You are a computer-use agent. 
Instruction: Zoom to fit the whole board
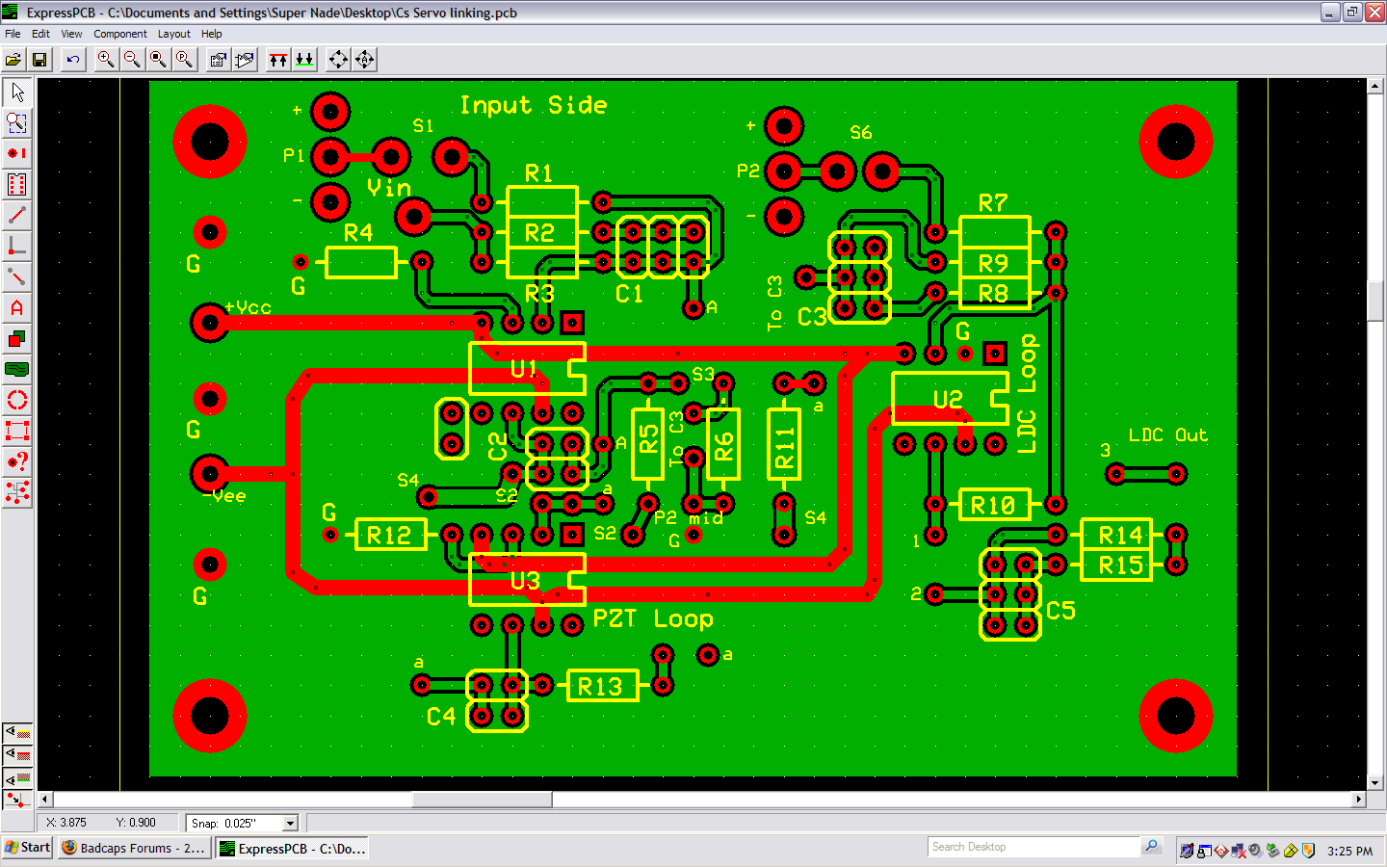pyautogui.click(x=158, y=60)
